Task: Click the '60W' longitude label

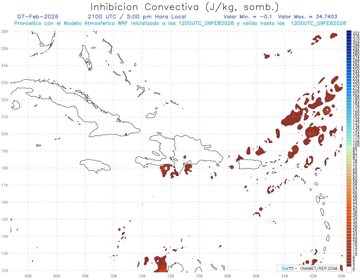Action: [342, 275]
